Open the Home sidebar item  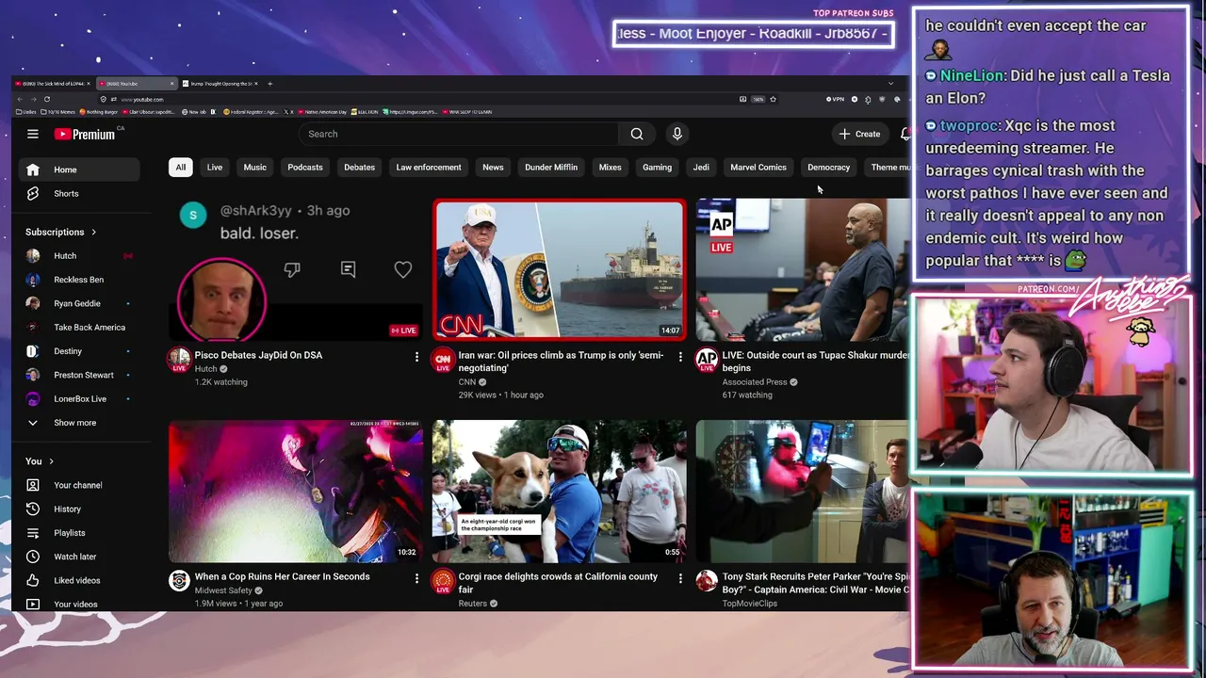(x=79, y=169)
